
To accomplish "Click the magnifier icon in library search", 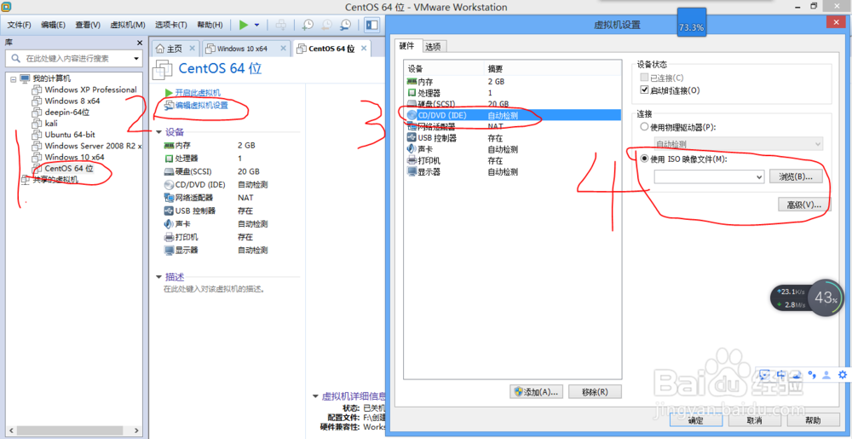I will click(x=15, y=58).
